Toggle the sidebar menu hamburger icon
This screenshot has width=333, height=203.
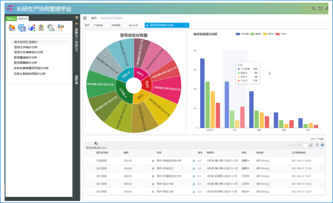click(85, 18)
